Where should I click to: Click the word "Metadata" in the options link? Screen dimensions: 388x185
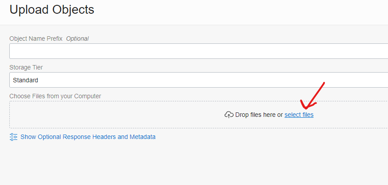tap(143, 137)
